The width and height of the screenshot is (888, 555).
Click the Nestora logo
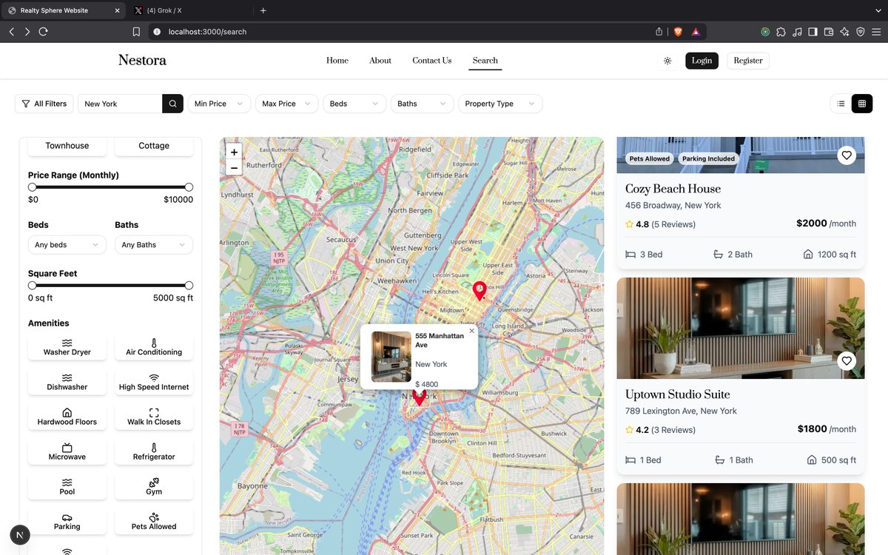(x=142, y=61)
